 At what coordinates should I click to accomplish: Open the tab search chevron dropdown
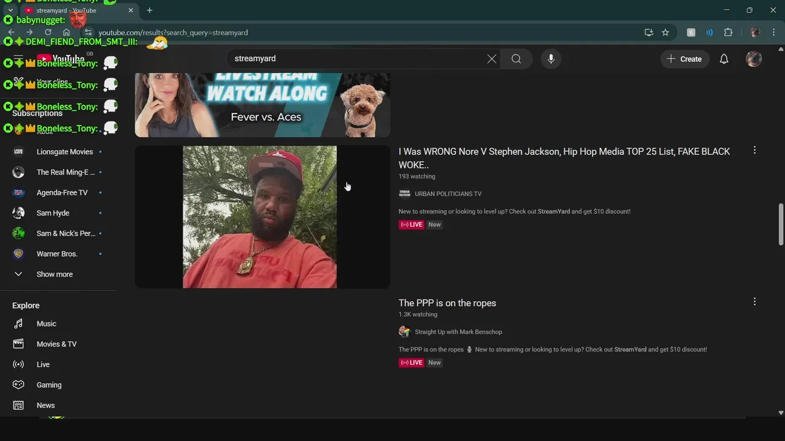click(10, 10)
